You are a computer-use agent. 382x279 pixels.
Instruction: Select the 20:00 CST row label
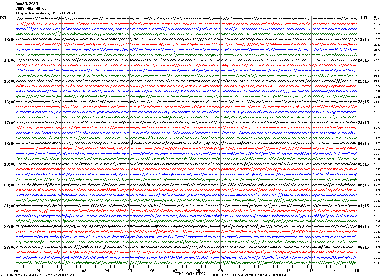click(9, 185)
